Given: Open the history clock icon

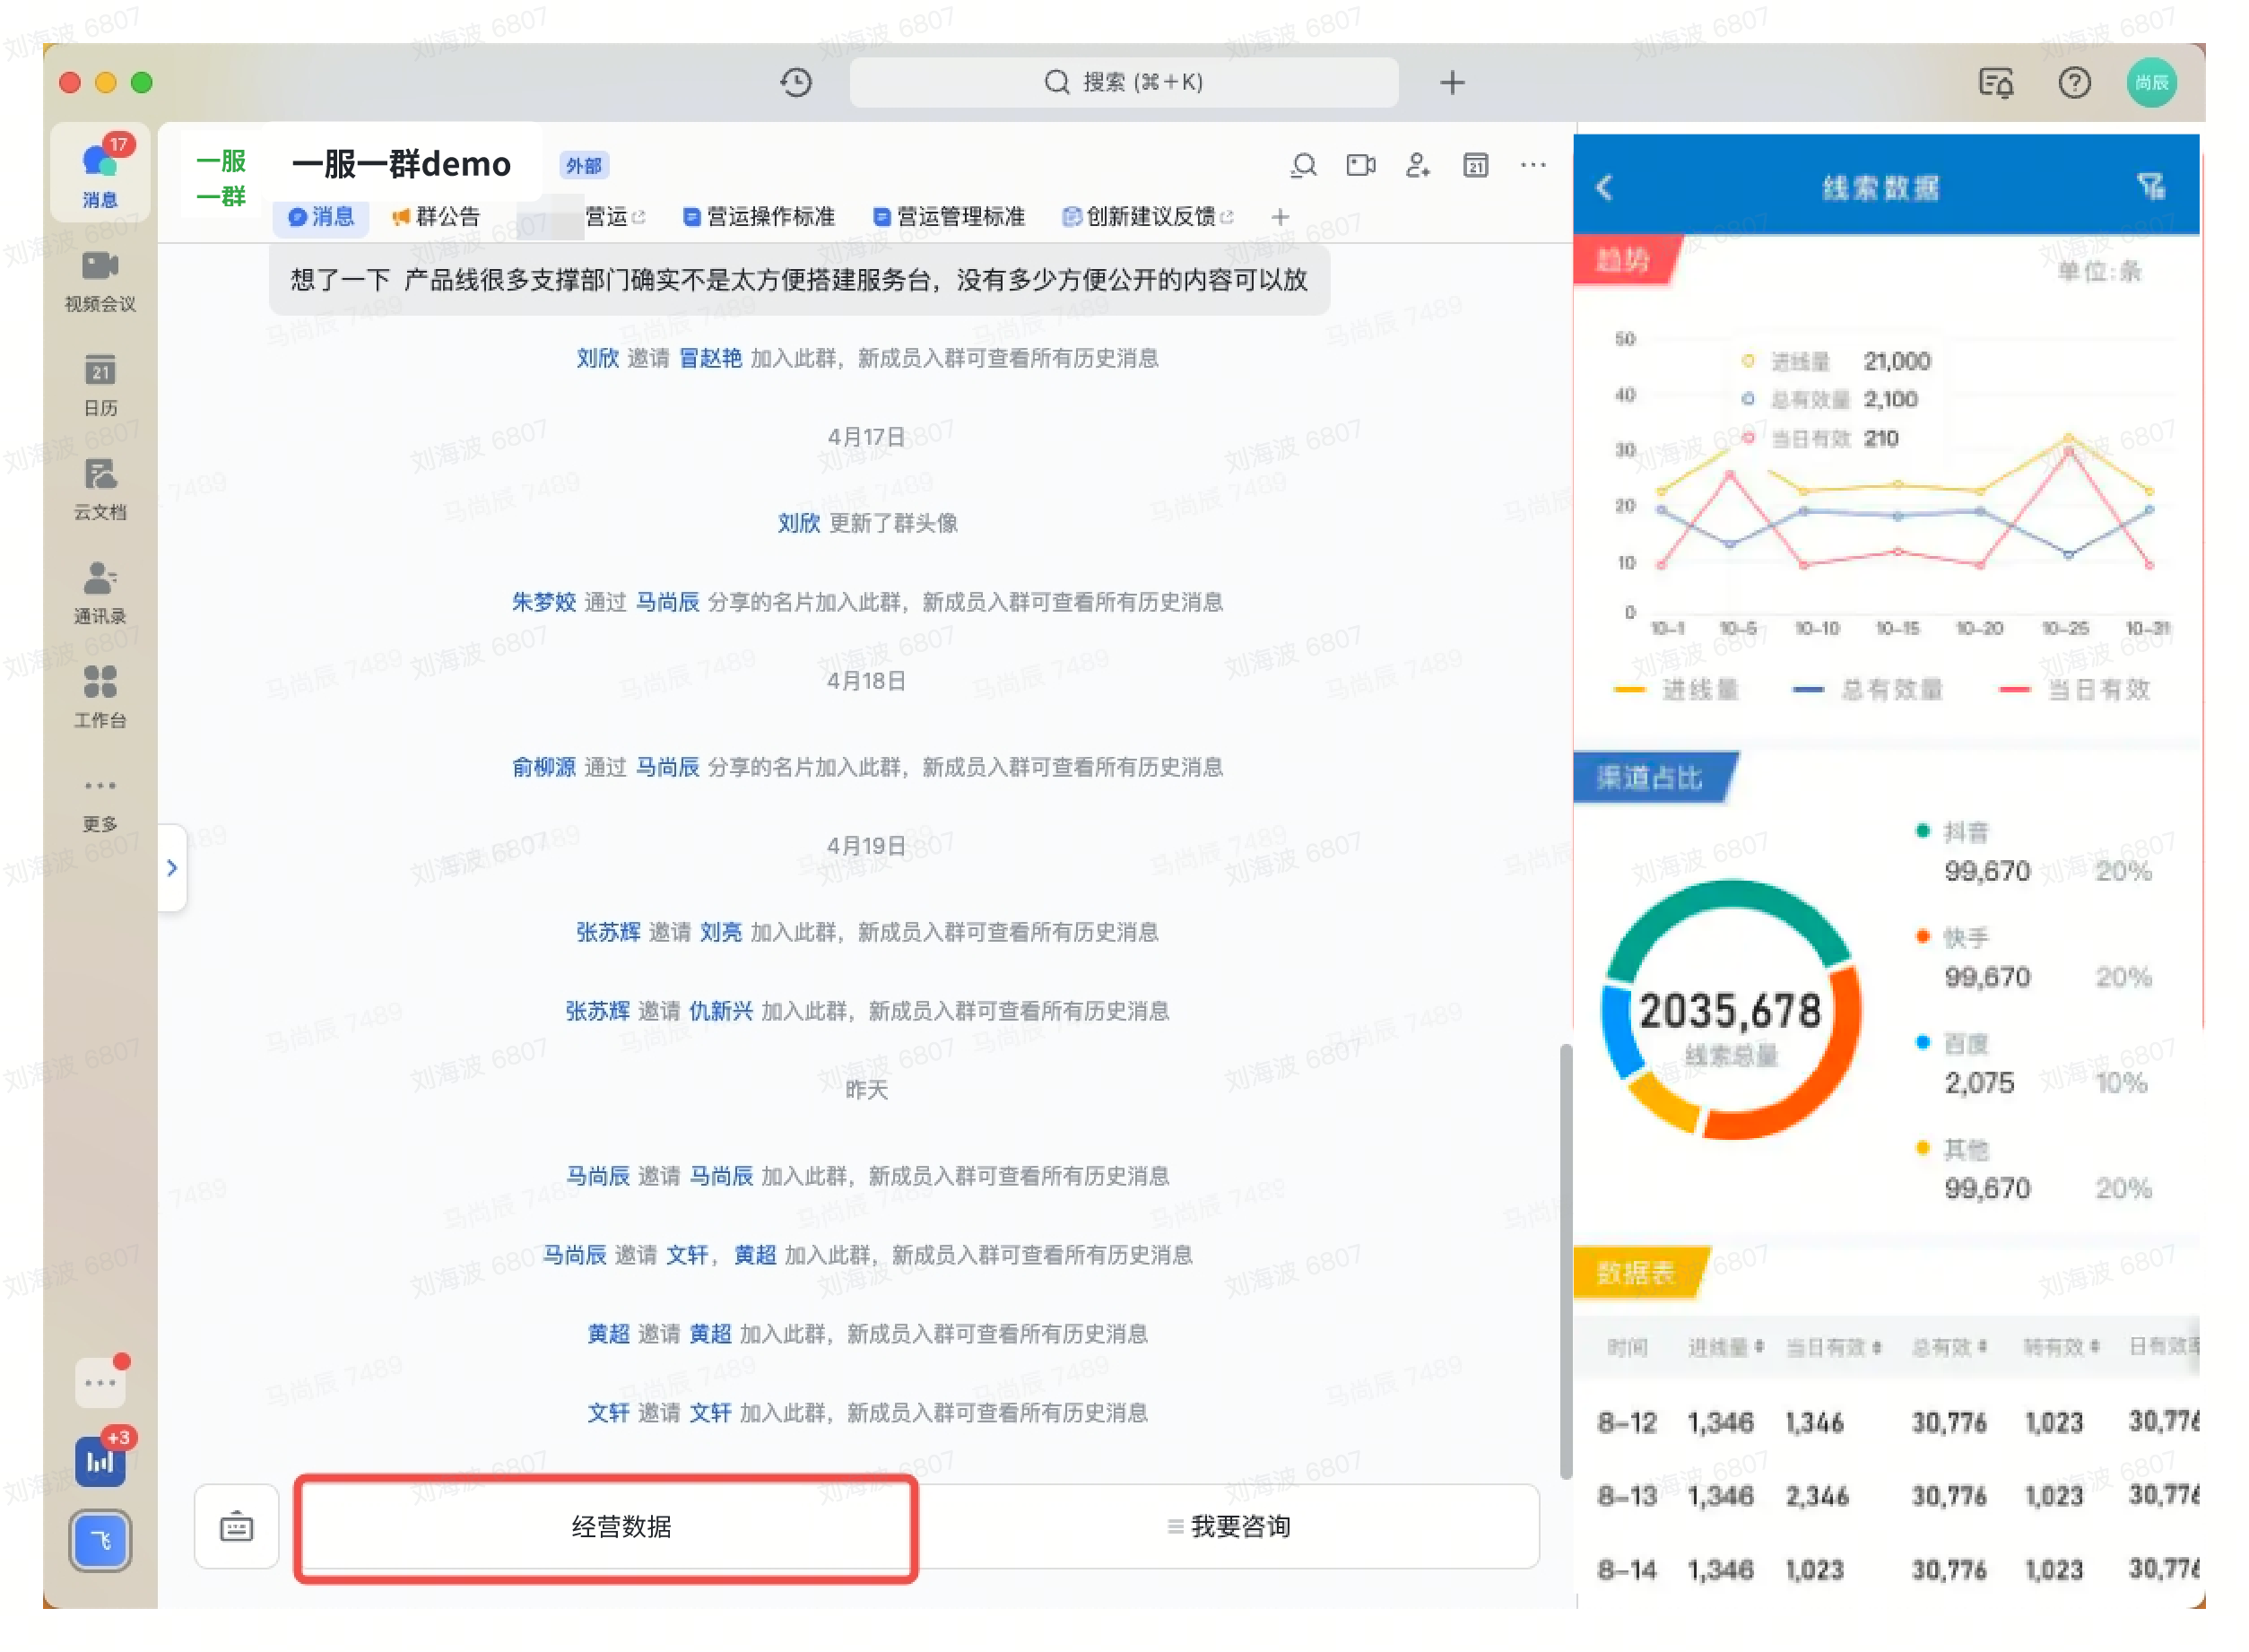Looking at the screenshot, I should (x=795, y=82).
